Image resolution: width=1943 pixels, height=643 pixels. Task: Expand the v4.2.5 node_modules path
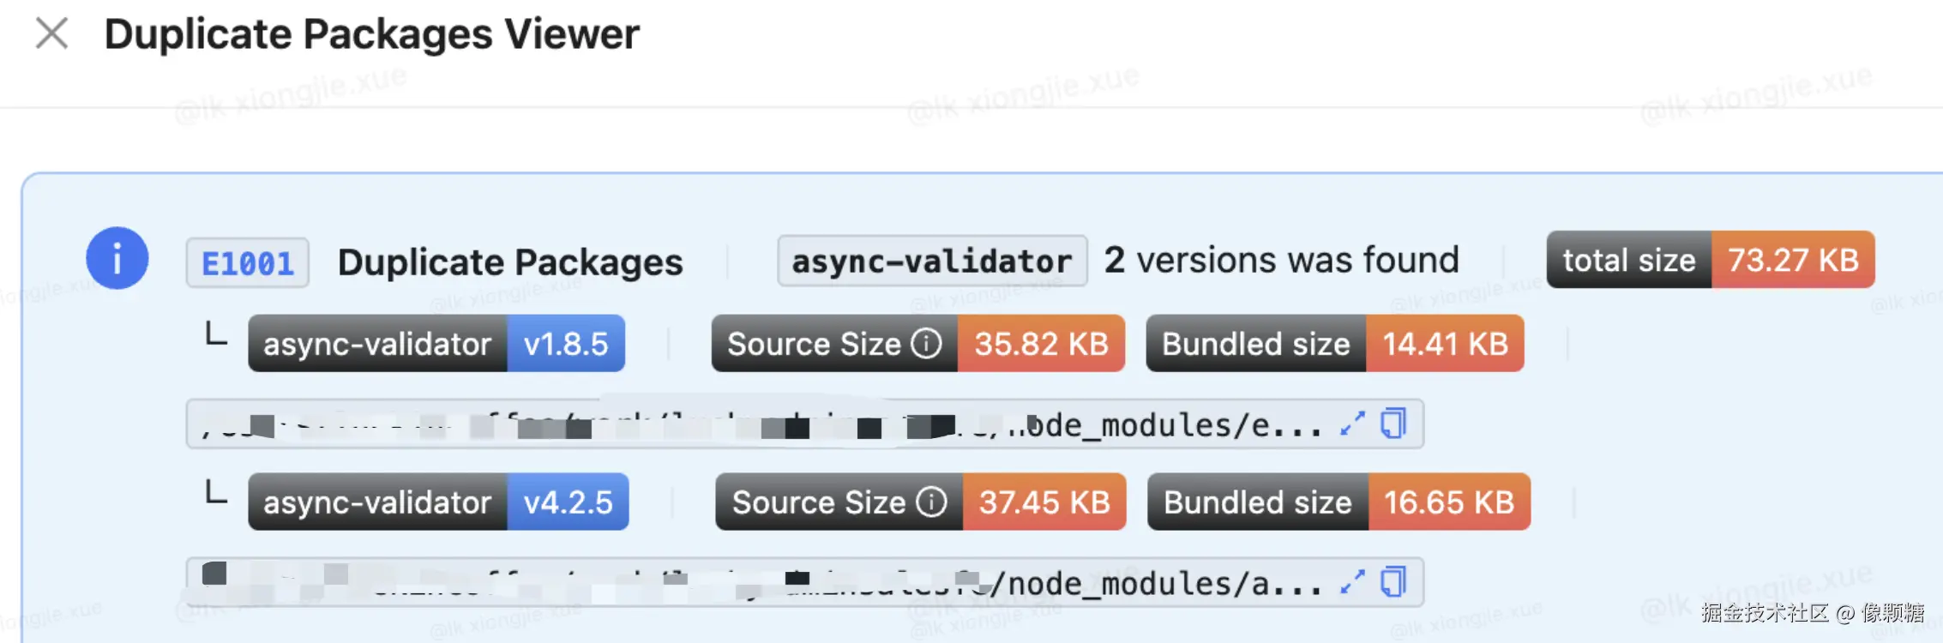pyautogui.click(x=1352, y=582)
